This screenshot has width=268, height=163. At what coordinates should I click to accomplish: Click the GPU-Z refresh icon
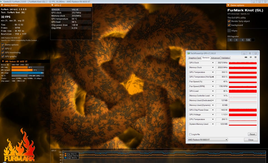251,57
